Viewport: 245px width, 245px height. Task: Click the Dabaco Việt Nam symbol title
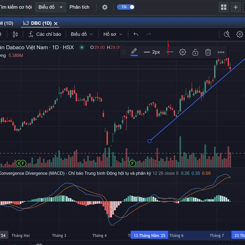click(37, 47)
